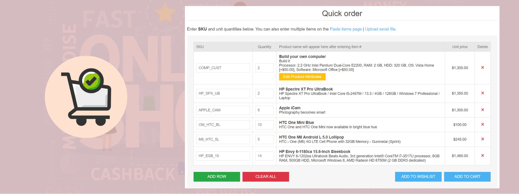Click the Build your own computer title

pos(302,57)
